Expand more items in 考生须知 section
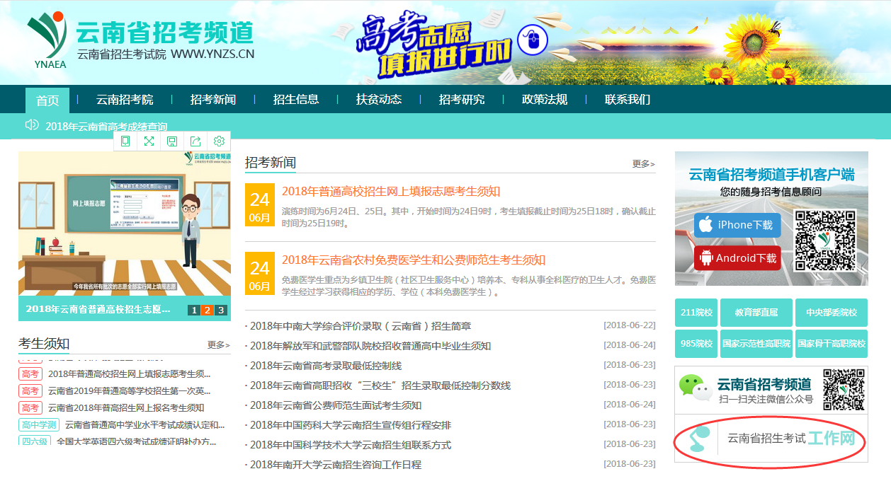This screenshot has width=891, height=481. point(218,345)
